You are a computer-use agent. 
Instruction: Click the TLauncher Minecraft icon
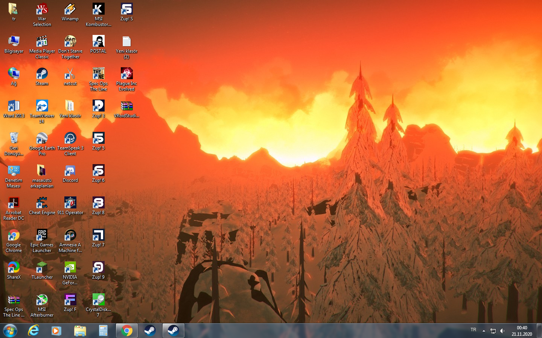[x=42, y=270]
